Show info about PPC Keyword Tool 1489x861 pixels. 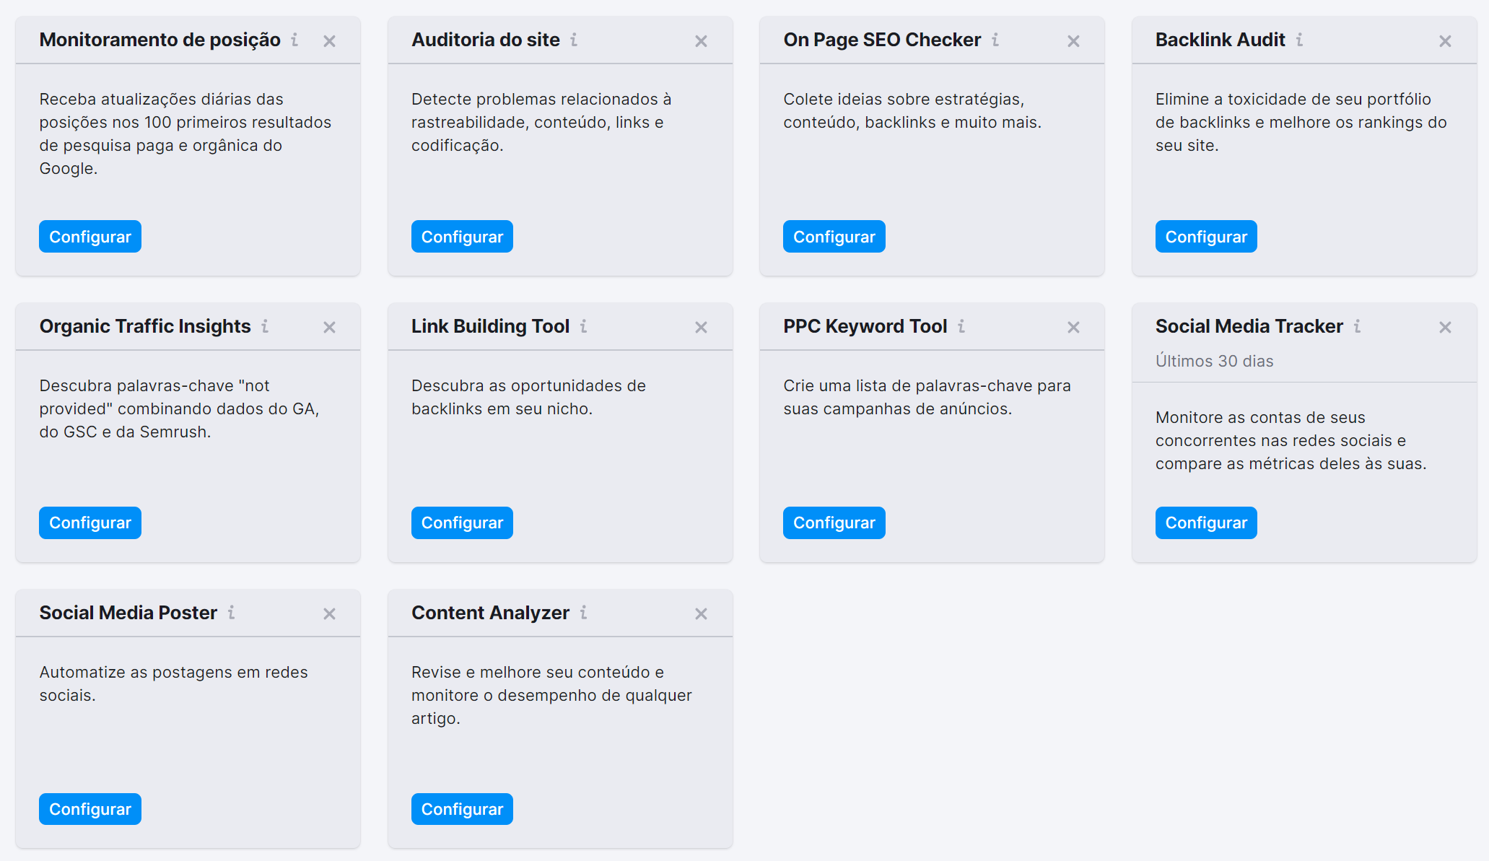pyautogui.click(x=961, y=327)
